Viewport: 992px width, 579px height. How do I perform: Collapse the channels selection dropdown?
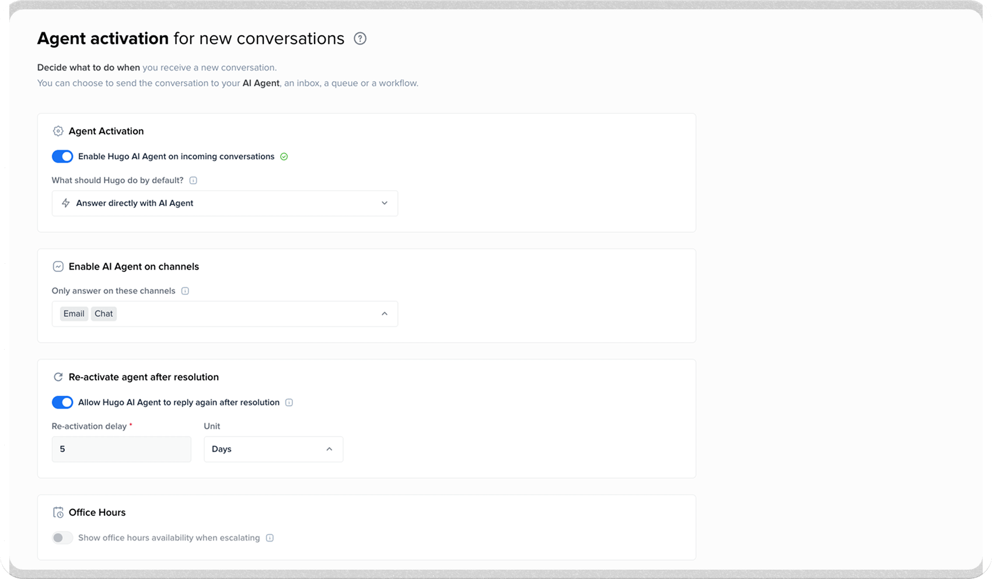pos(384,313)
